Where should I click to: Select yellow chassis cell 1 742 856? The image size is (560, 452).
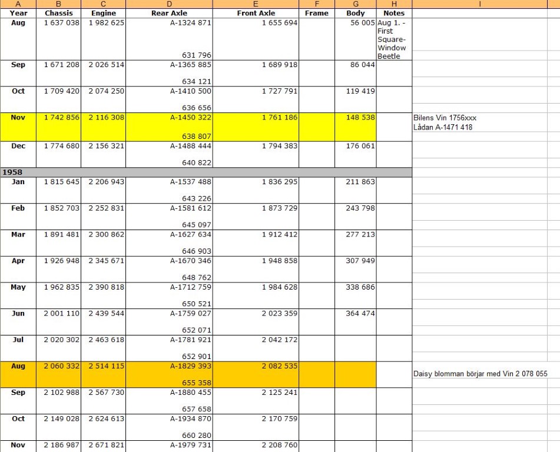62,118
